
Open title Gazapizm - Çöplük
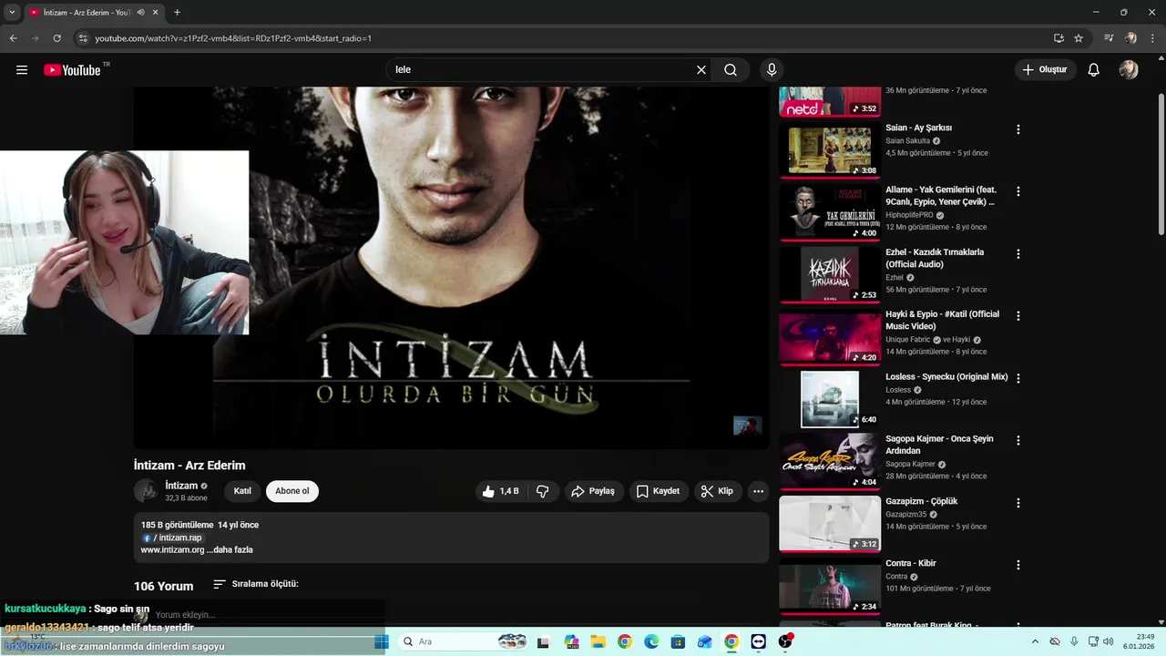(921, 501)
